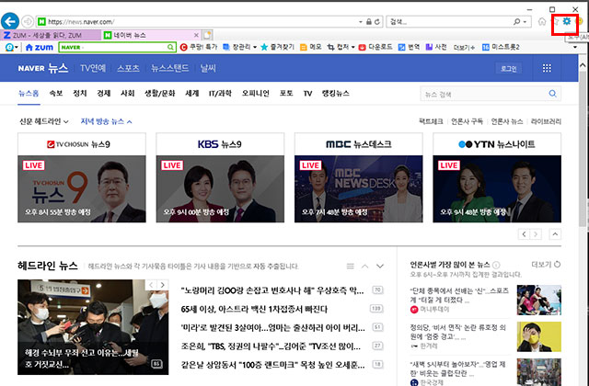Click the address bar showing news.naver.com
The image size is (589, 386).
198,22
